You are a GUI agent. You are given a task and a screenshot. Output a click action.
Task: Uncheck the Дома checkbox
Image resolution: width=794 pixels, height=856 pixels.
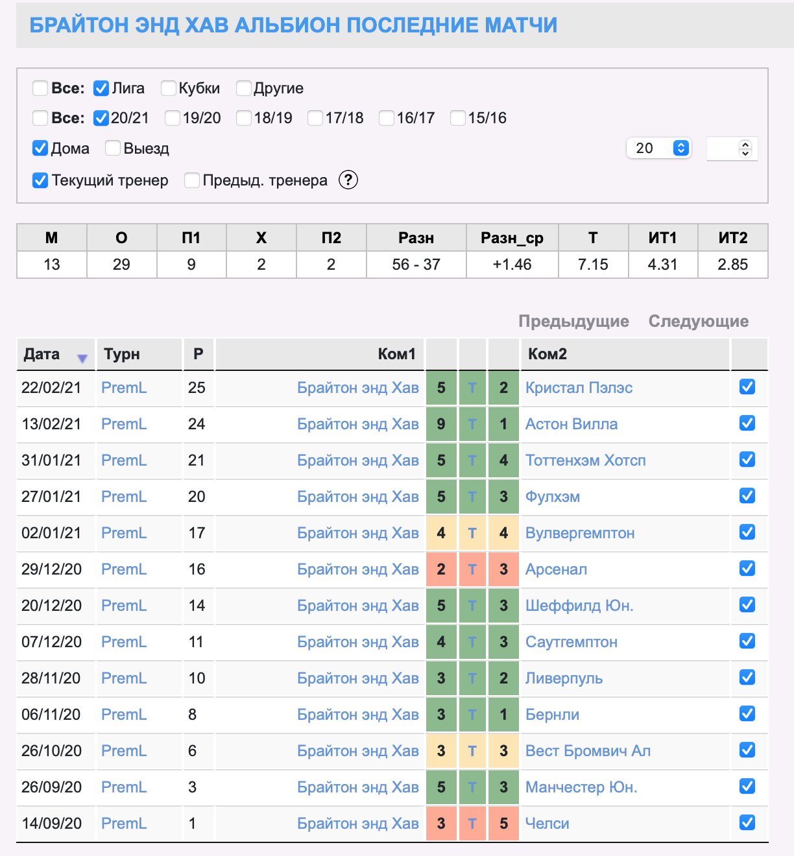coord(40,149)
